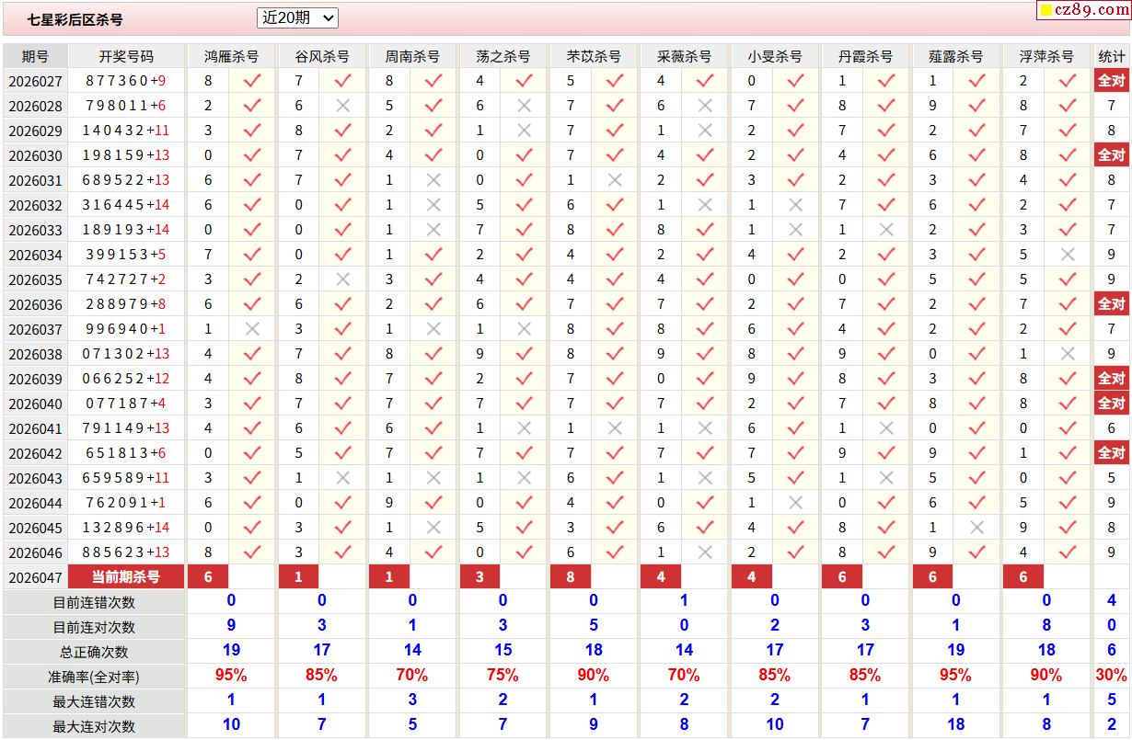Click 浮萍 current kill number 6 badge
The width and height of the screenshot is (1132, 740).
point(1023,577)
